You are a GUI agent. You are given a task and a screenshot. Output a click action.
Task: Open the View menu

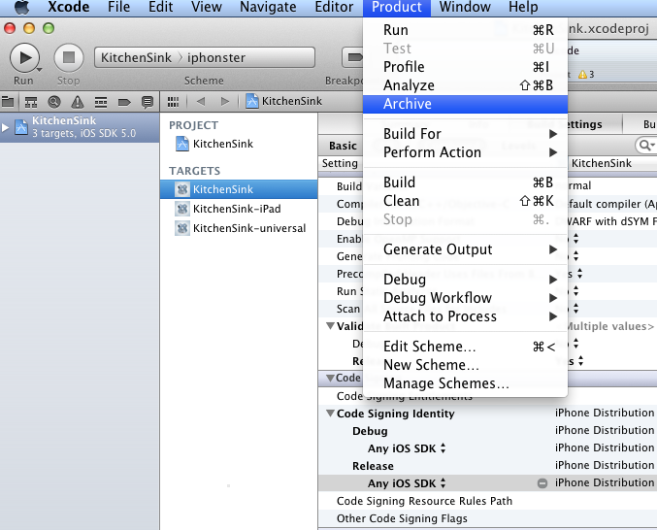tap(207, 7)
